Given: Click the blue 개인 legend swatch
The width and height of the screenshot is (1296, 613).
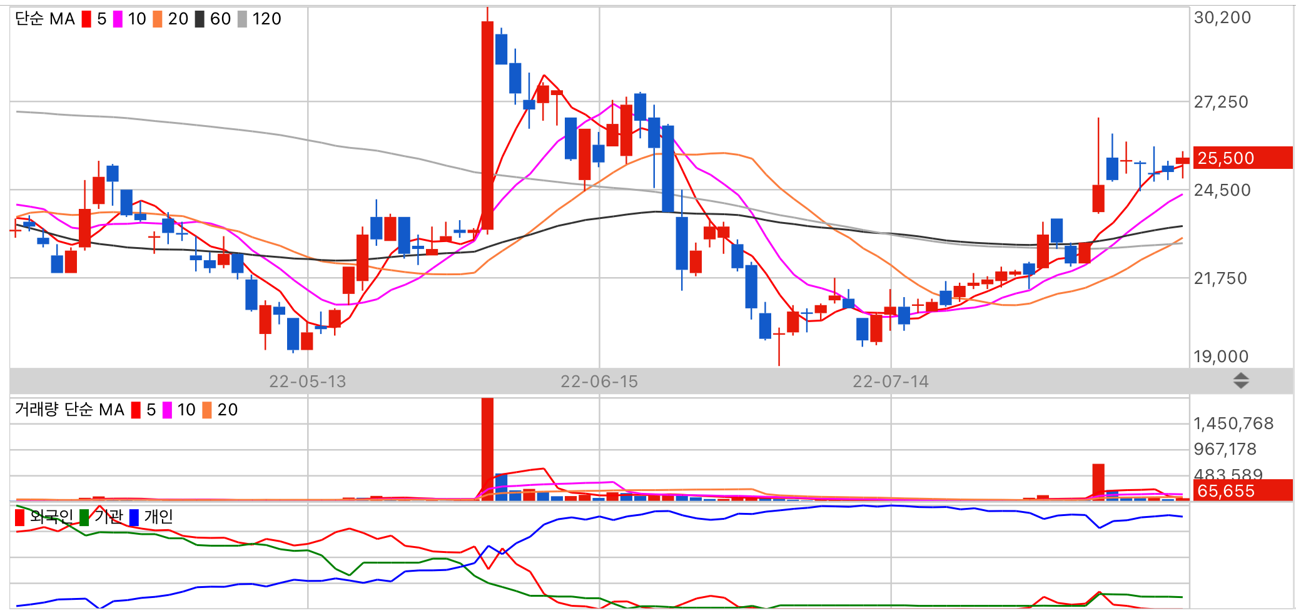Looking at the screenshot, I should click(134, 517).
